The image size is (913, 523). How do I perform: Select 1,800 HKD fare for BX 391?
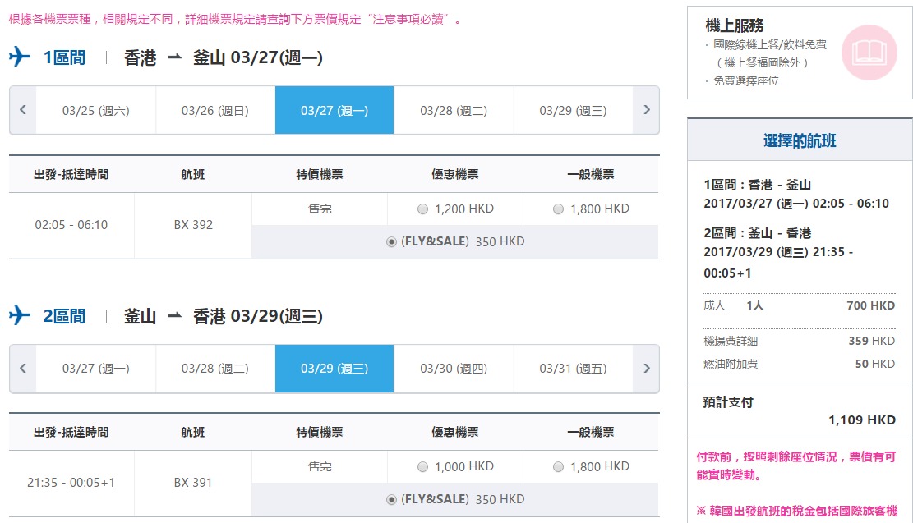(559, 467)
